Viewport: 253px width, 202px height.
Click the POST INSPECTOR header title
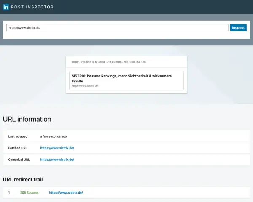32,7
